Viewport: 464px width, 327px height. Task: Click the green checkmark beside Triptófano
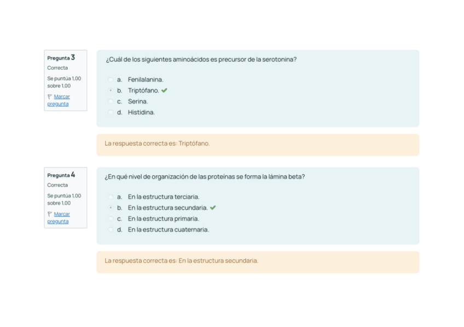(164, 91)
